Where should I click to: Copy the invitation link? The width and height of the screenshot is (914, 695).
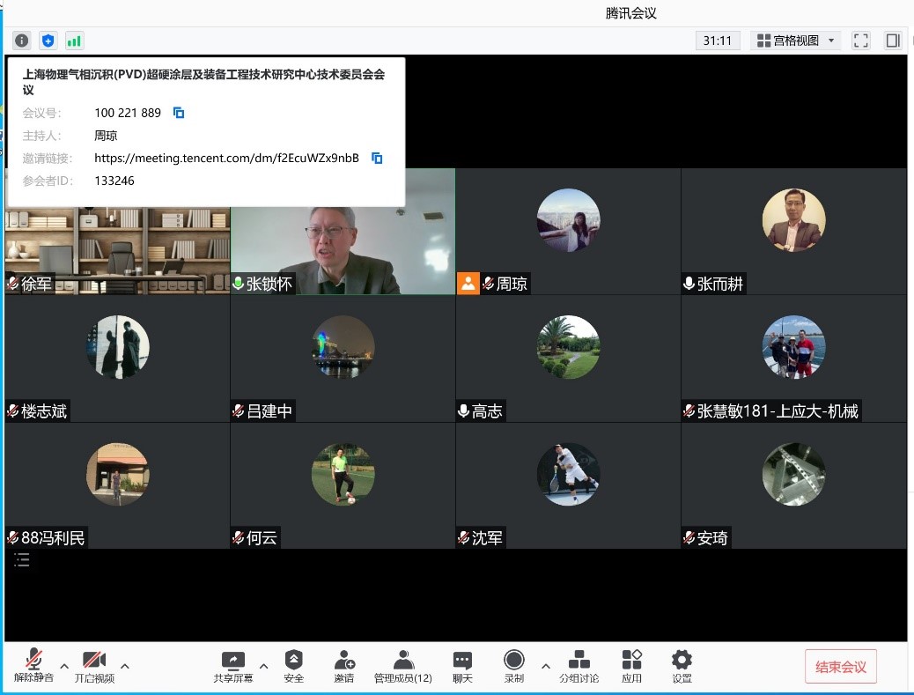click(x=377, y=158)
